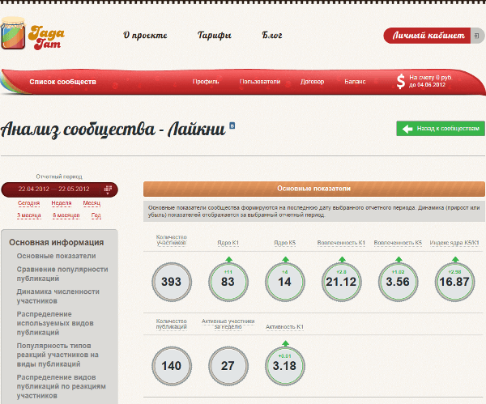Image resolution: width=486 pixels, height=404 pixels.
Task: Open the calendar icon in date range
Action: point(109,189)
